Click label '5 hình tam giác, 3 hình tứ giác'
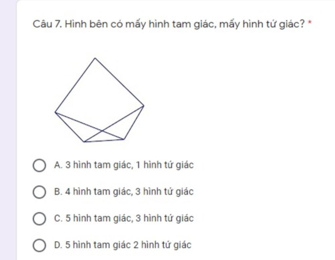The image size is (335, 260). click(x=129, y=218)
